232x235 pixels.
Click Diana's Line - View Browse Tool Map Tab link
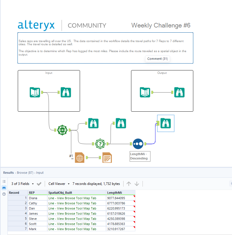[72, 198]
